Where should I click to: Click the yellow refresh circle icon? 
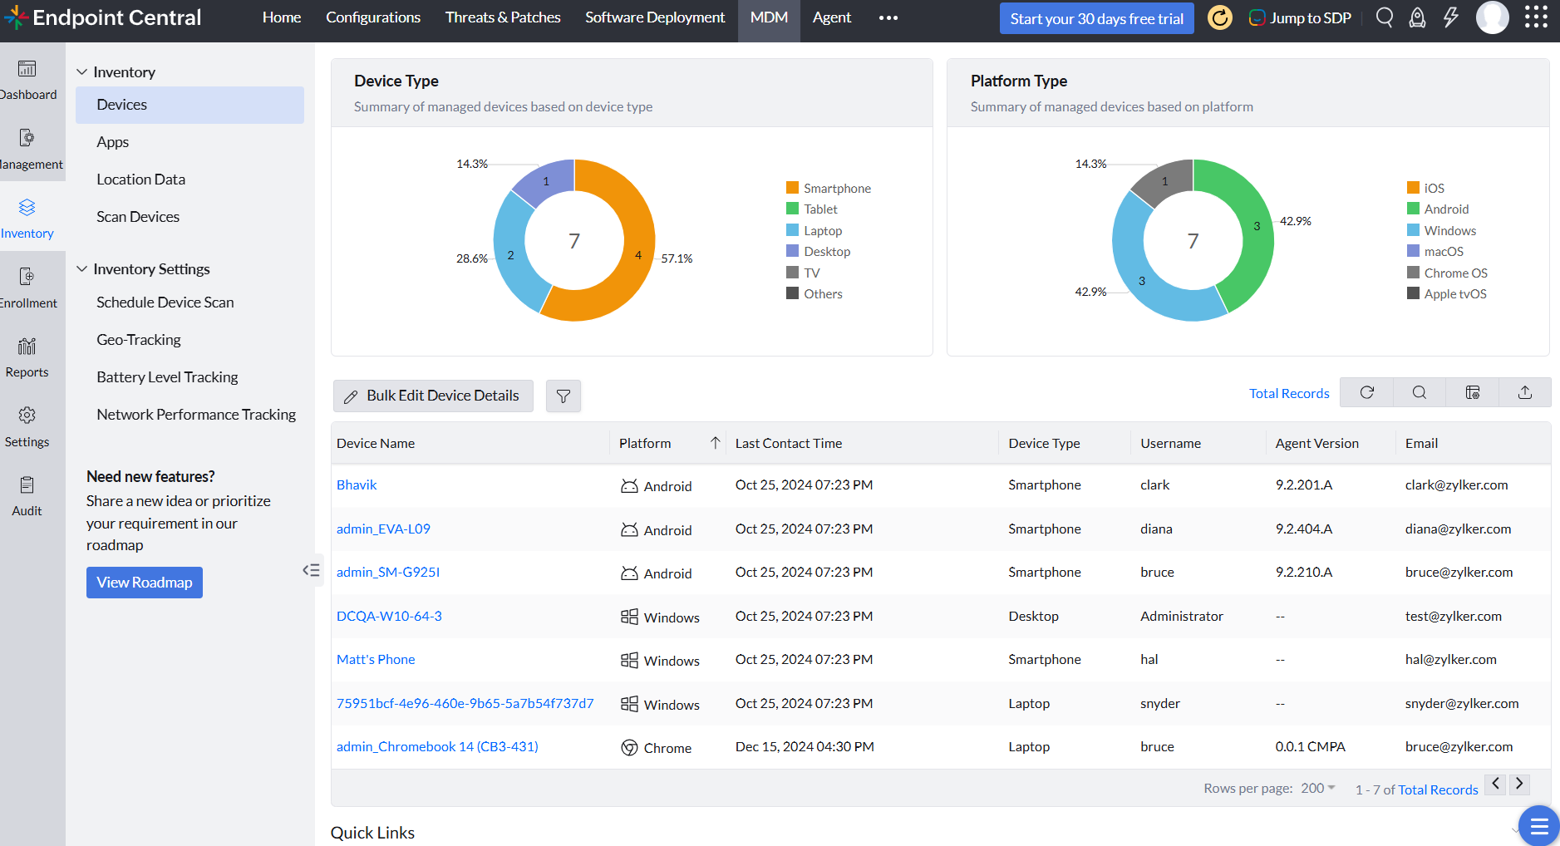(x=1220, y=17)
